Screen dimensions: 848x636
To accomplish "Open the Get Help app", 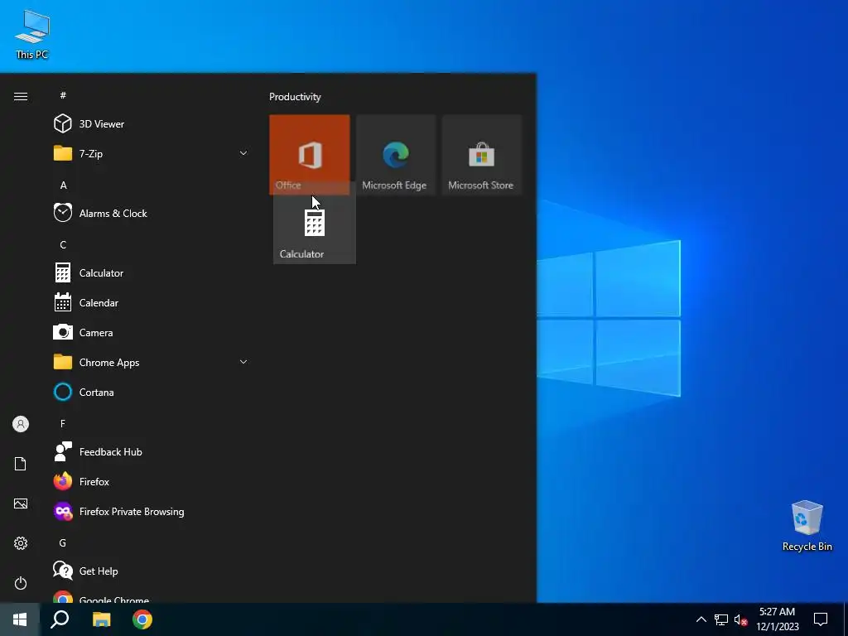I will click(x=151, y=571).
